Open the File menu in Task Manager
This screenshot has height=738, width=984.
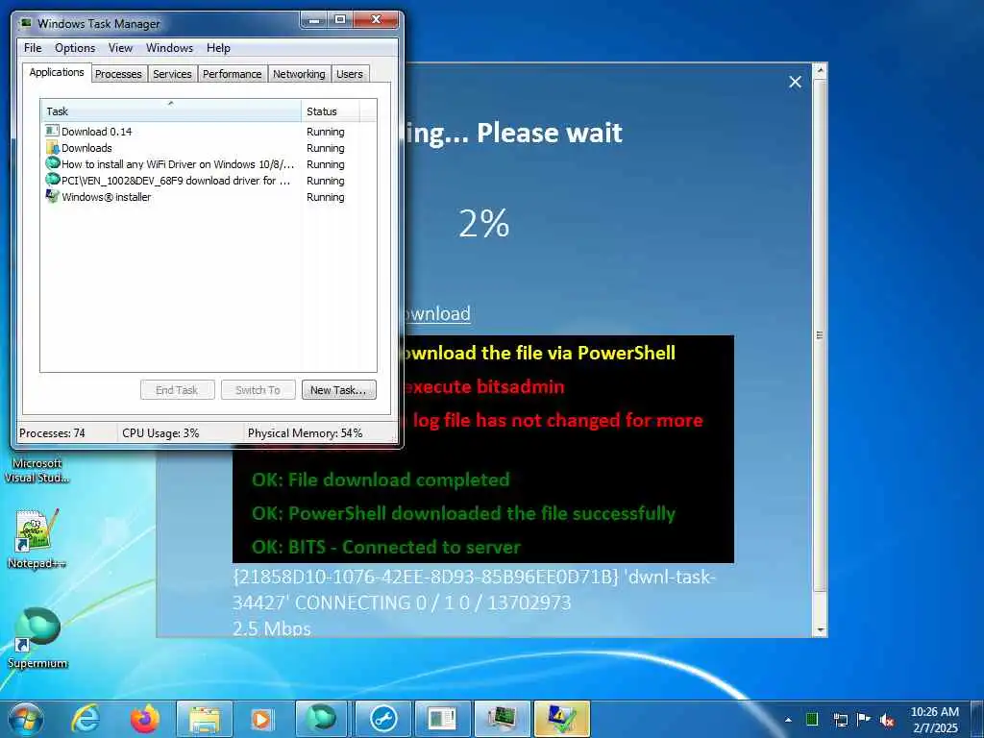click(x=33, y=48)
